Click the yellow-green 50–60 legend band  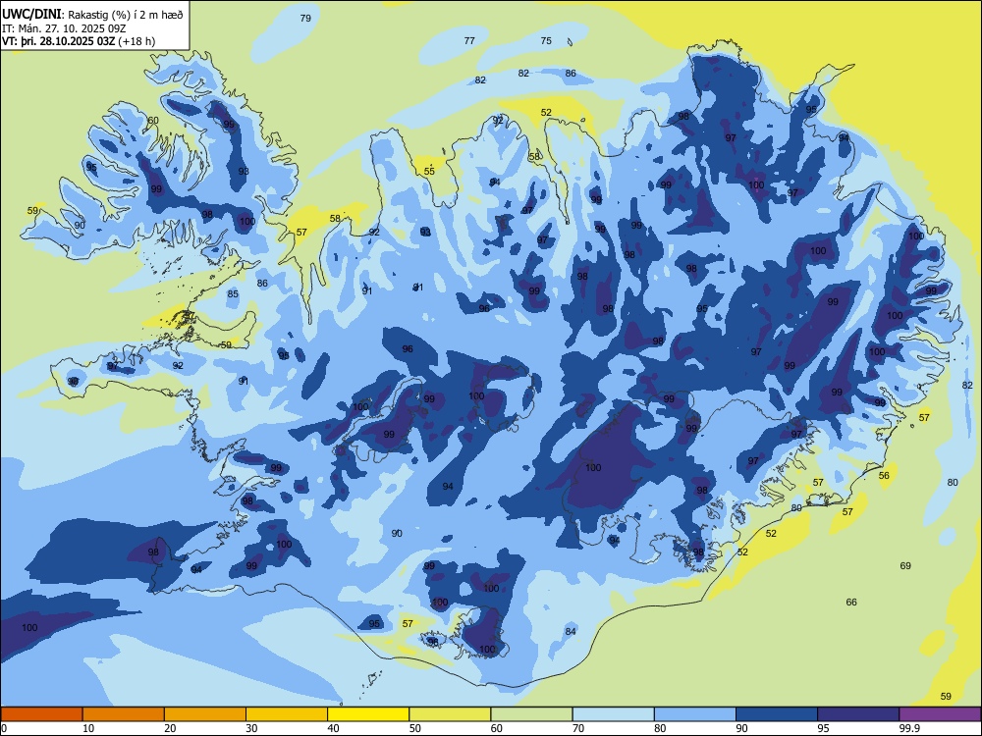(450, 714)
